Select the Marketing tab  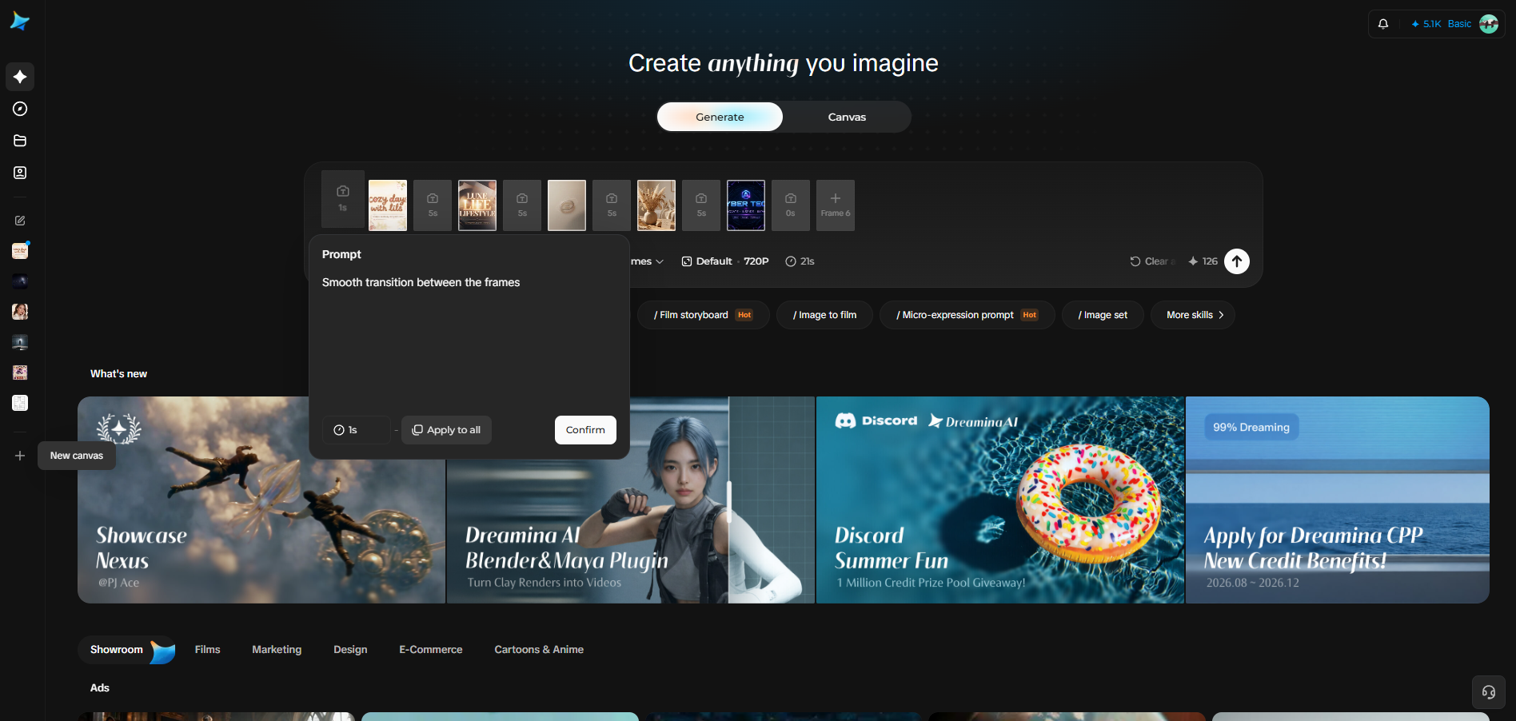coord(277,650)
